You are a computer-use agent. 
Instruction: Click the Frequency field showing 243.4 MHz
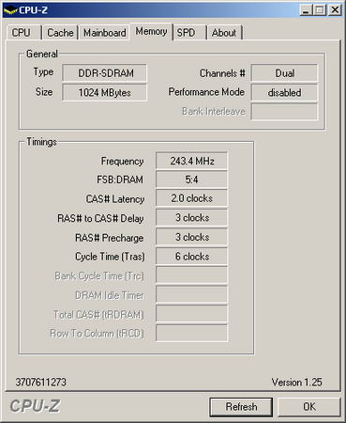pyautogui.click(x=191, y=161)
